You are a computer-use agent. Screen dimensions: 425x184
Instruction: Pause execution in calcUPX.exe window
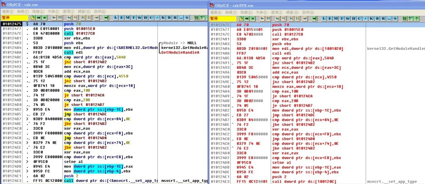tap(269, 18)
